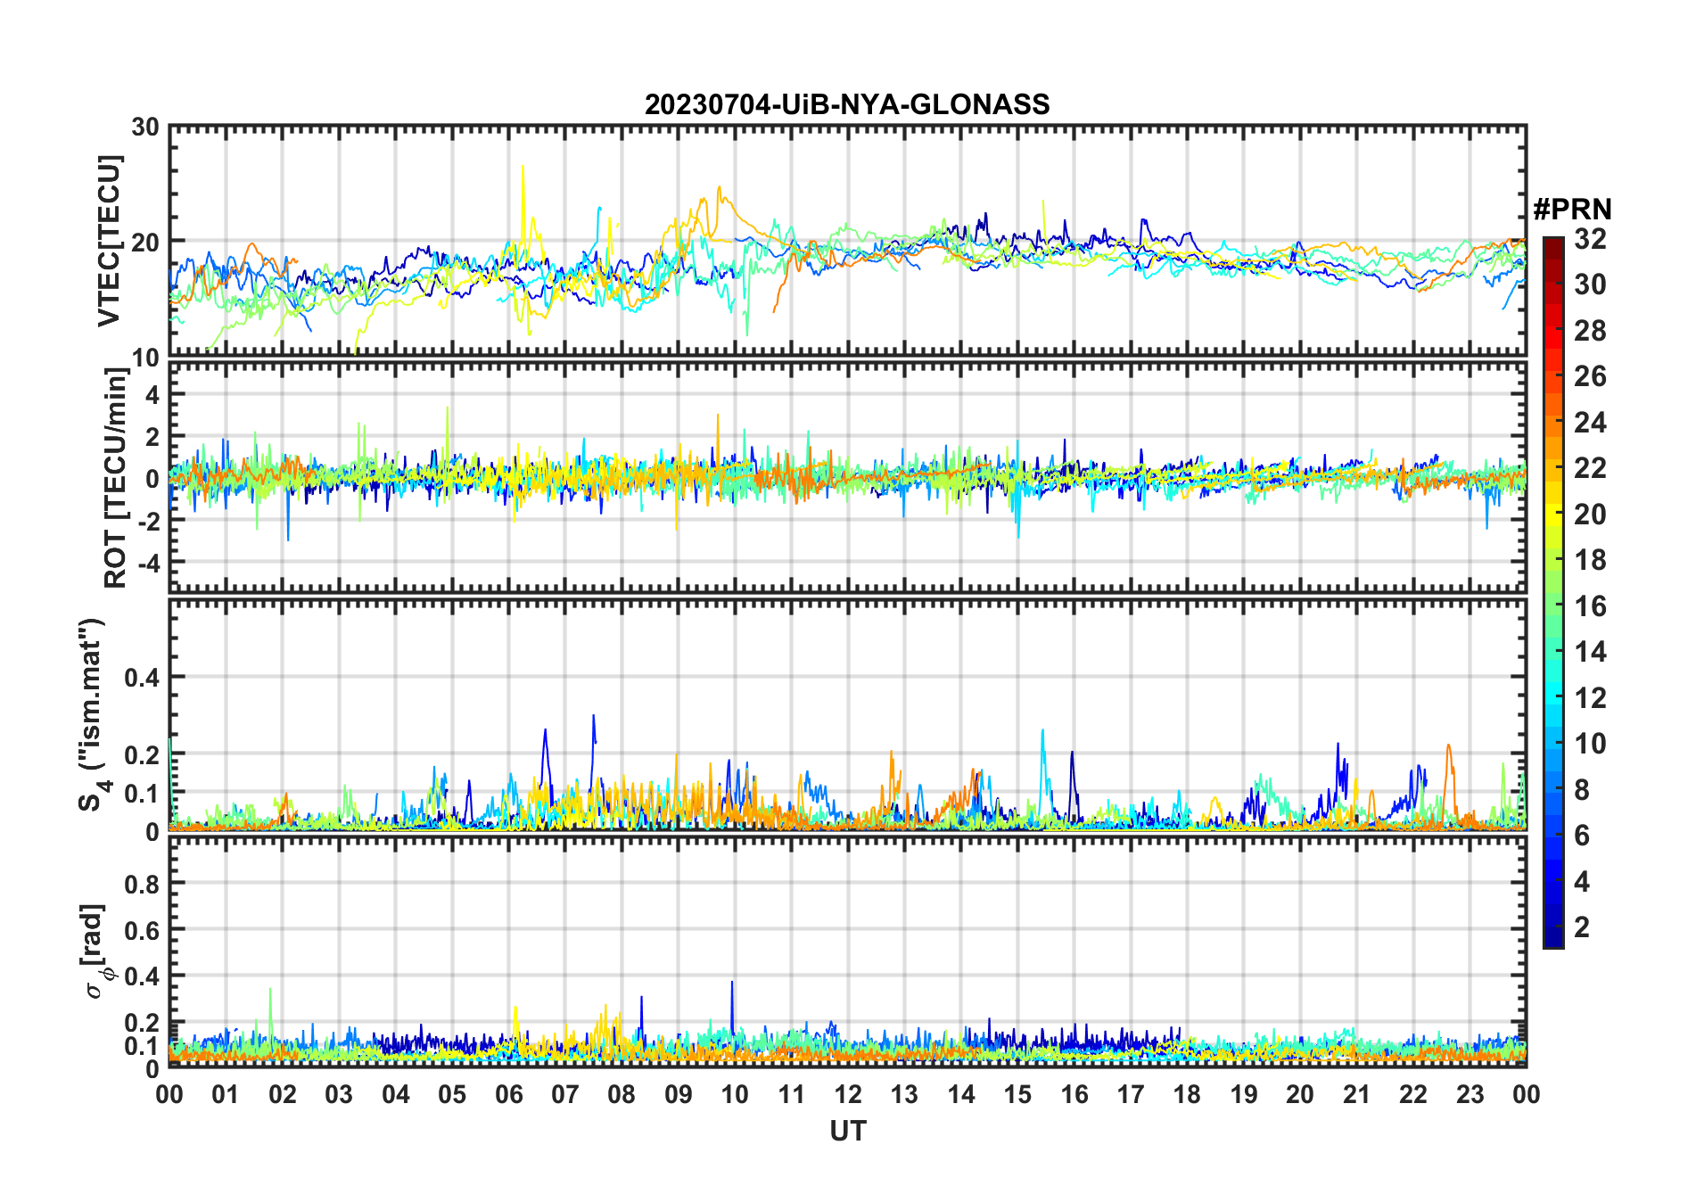The image size is (1696, 1186).
Task: Select colorbar tick label 24
Action: coord(1591,422)
